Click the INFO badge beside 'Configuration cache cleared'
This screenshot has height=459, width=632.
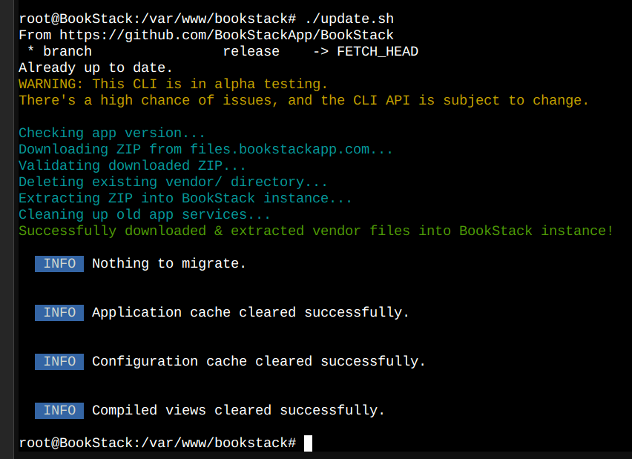click(x=59, y=361)
